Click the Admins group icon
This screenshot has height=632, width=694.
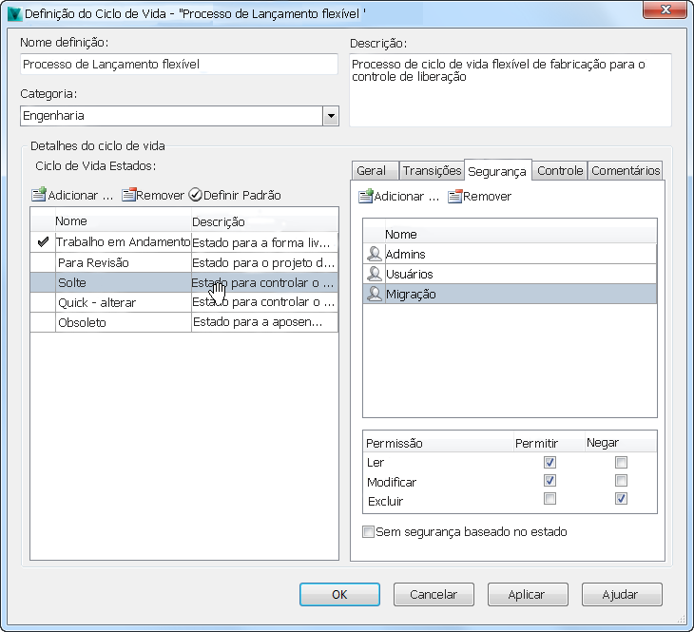coord(375,254)
